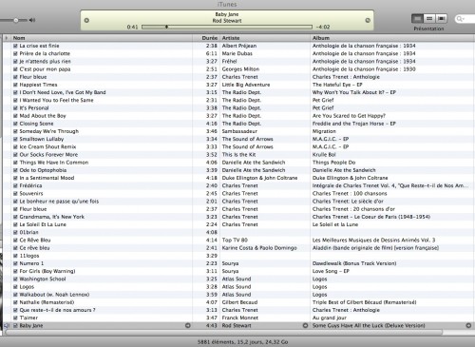The image size is (475, 347).
Task: Select the track It's Personal
Action: click(x=34, y=108)
